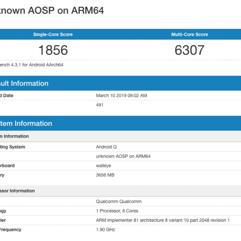
Task: Click the Android Q operating system value
Action: click(106, 147)
